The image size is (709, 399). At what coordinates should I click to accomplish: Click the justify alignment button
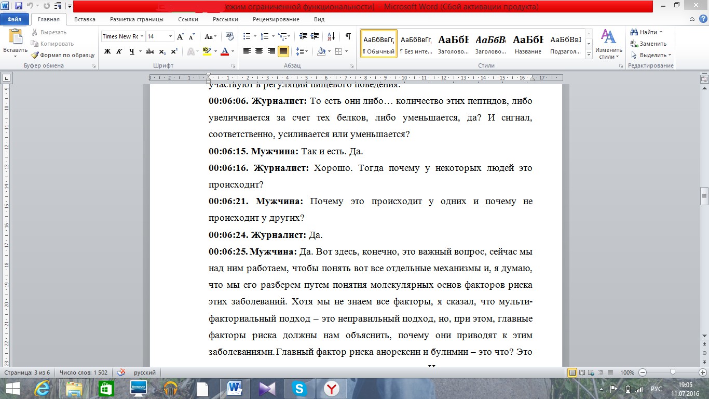tap(283, 51)
